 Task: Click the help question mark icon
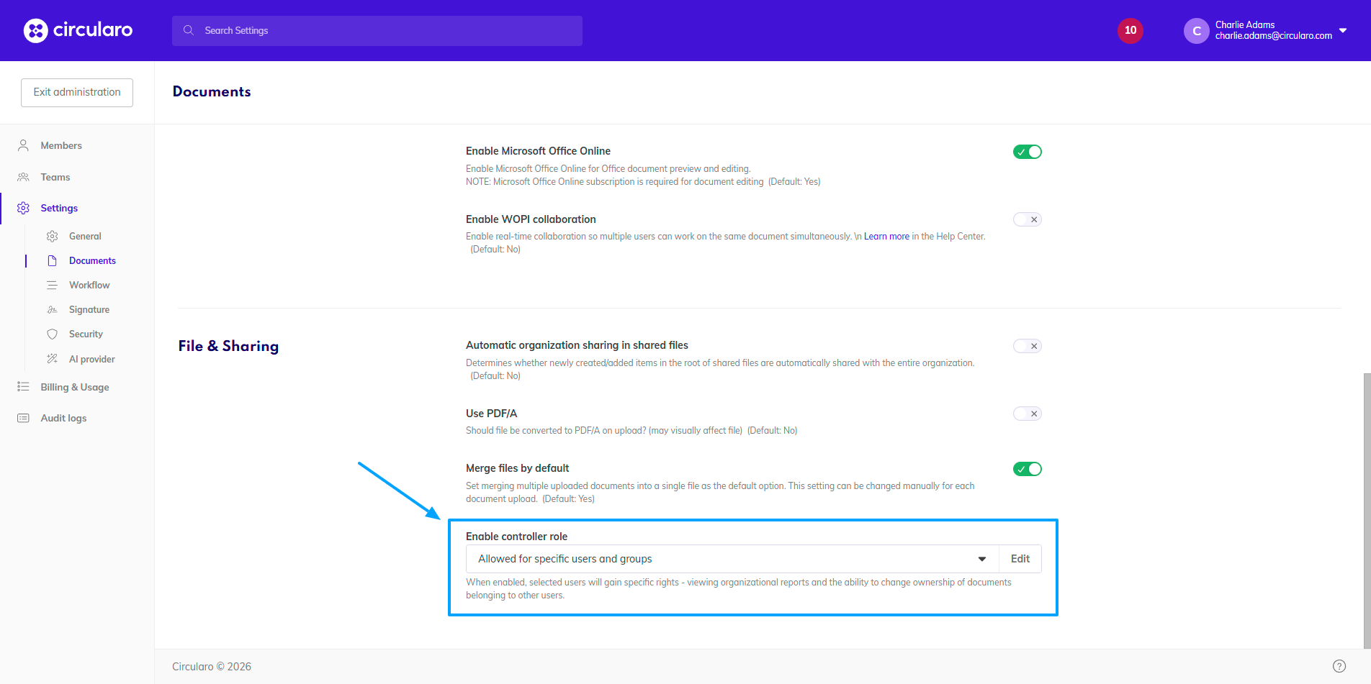tap(1339, 666)
